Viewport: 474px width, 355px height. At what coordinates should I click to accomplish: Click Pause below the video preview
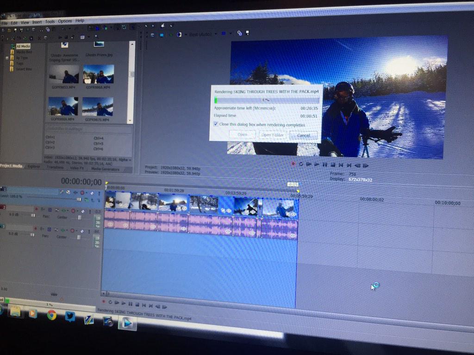[324, 165]
